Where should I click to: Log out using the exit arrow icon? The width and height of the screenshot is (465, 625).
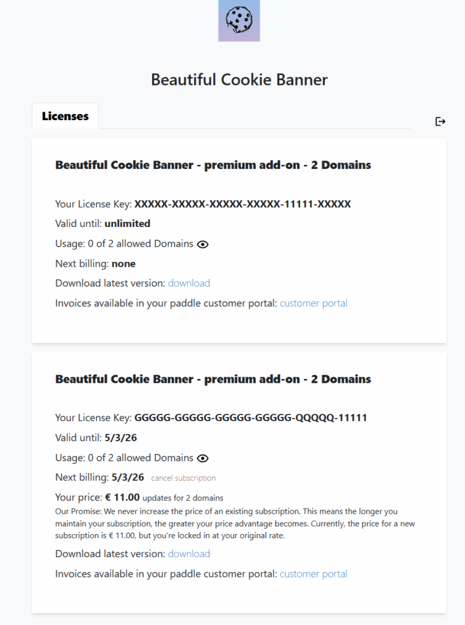440,121
